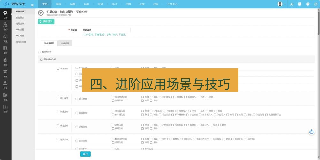Check the 教学班功能 checkbox
320x160 pixels.
(113, 115)
